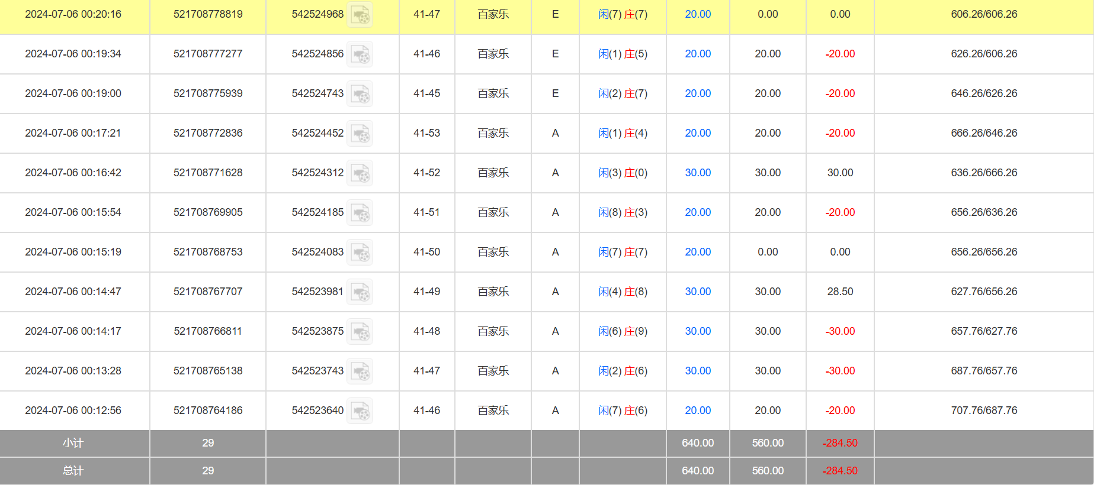Play video replay for round 542524312

point(360,173)
